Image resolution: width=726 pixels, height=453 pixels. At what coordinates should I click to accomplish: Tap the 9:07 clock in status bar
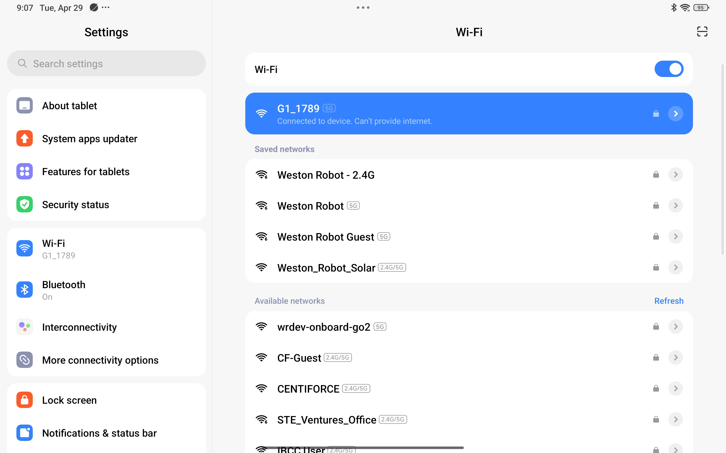pos(25,8)
